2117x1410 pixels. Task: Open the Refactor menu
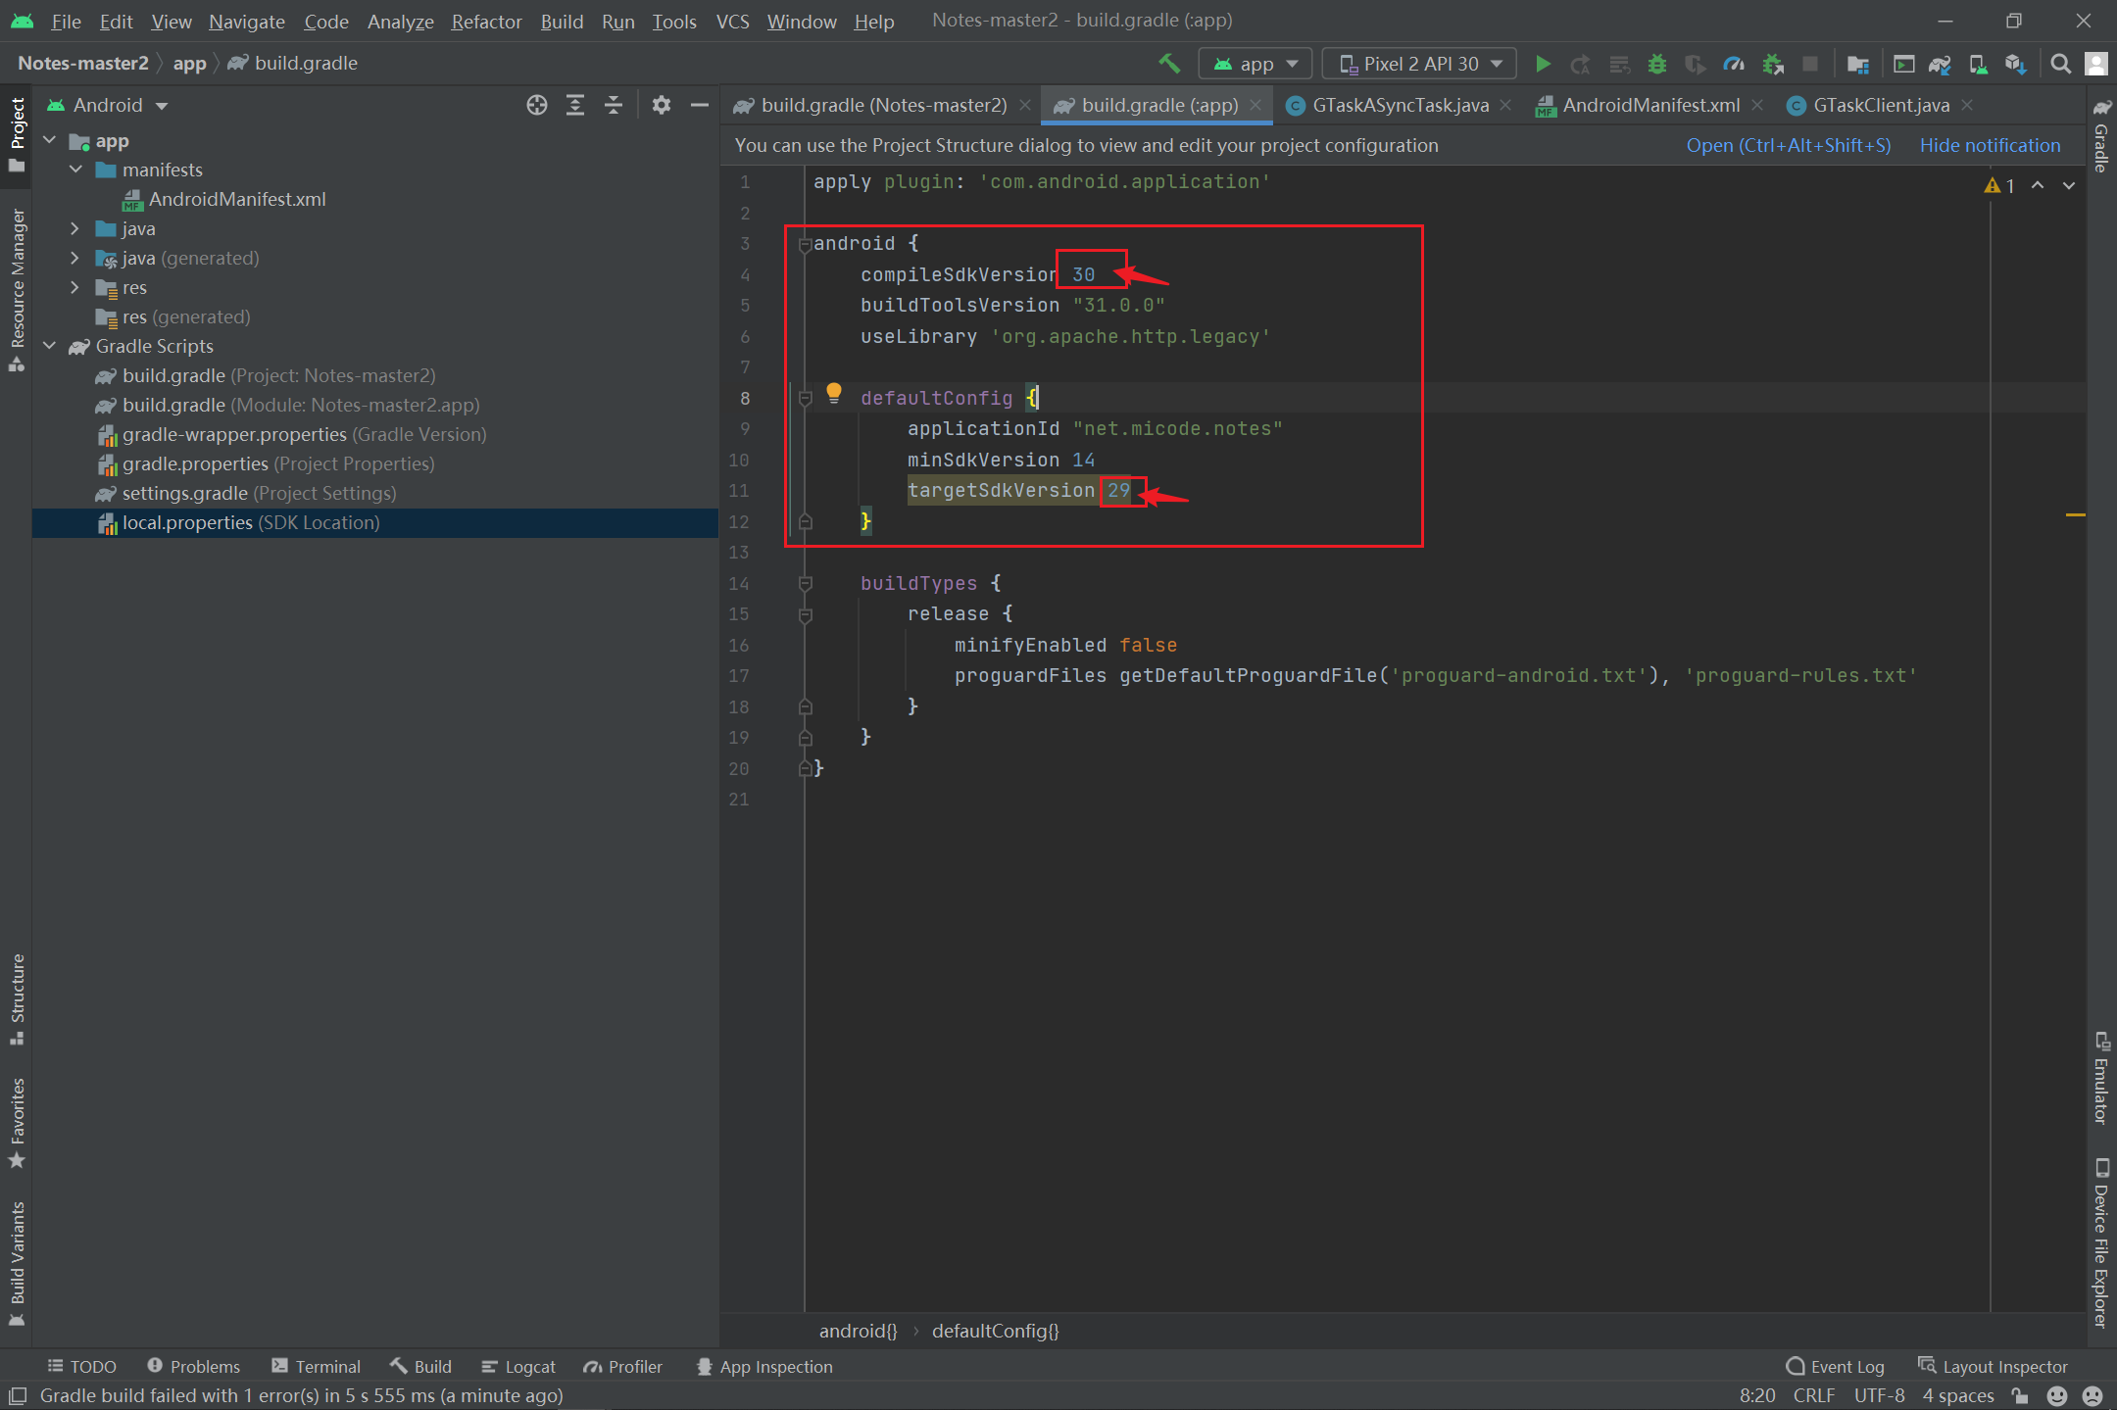[x=486, y=21]
